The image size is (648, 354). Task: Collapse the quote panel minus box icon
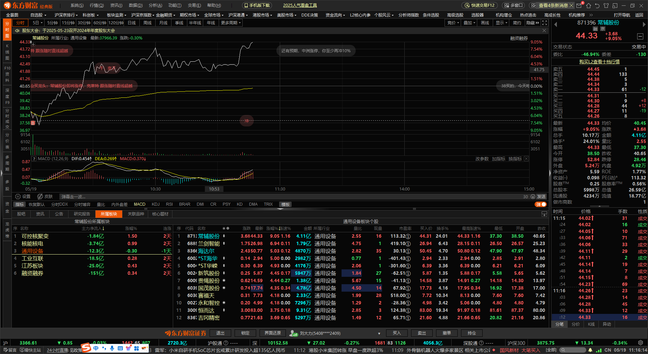640,36
